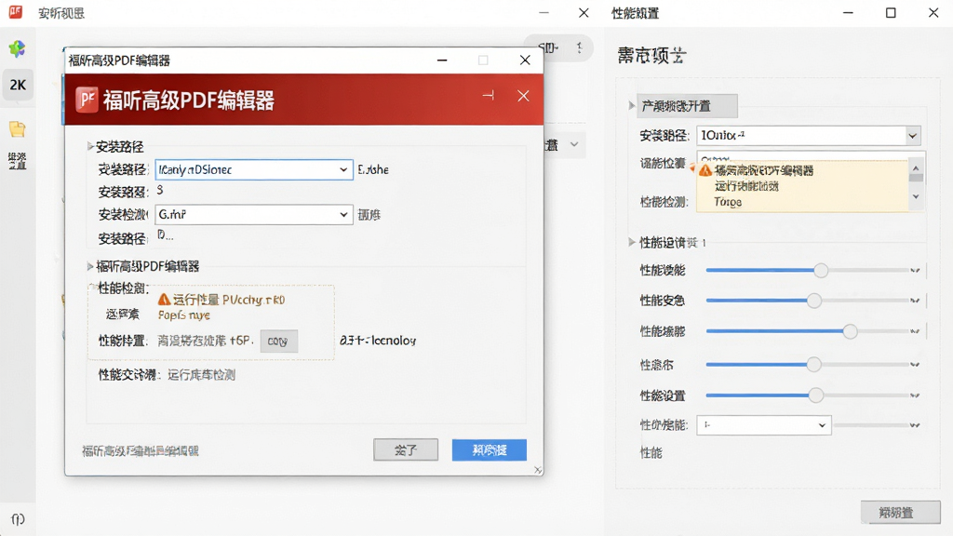The height and width of the screenshot is (536, 953).
Task: Click the 5ID button behind the dialog
Action: tap(547, 47)
